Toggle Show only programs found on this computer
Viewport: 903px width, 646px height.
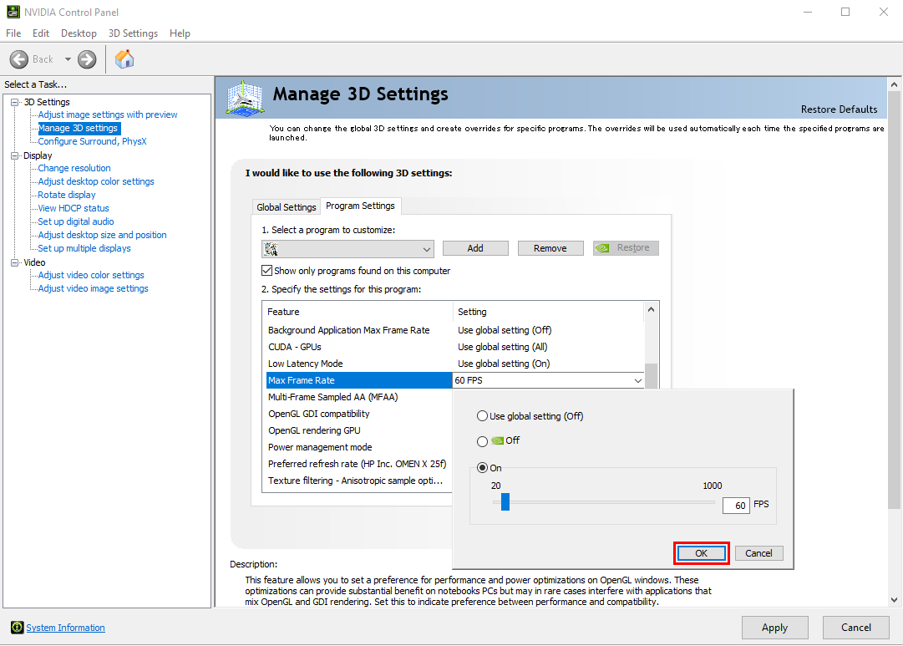pos(266,270)
